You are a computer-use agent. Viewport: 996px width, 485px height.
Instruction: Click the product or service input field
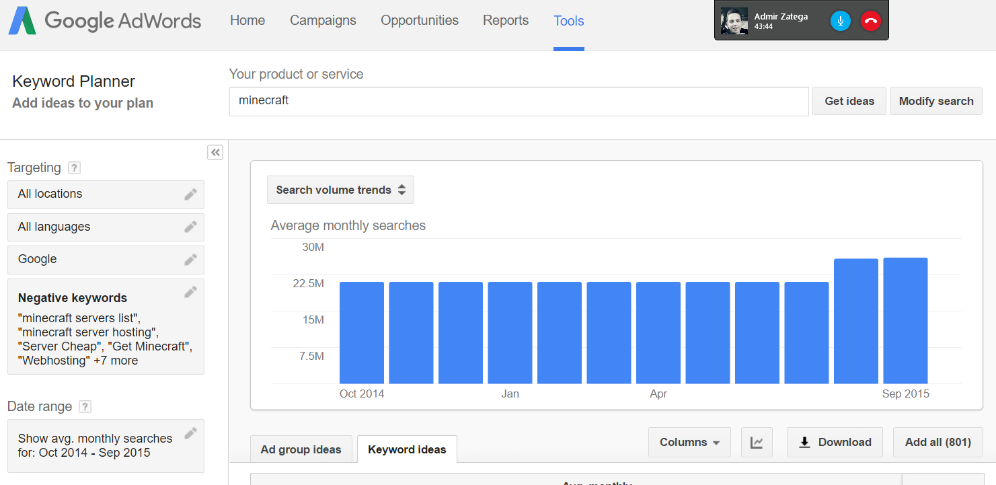[519, 102]
